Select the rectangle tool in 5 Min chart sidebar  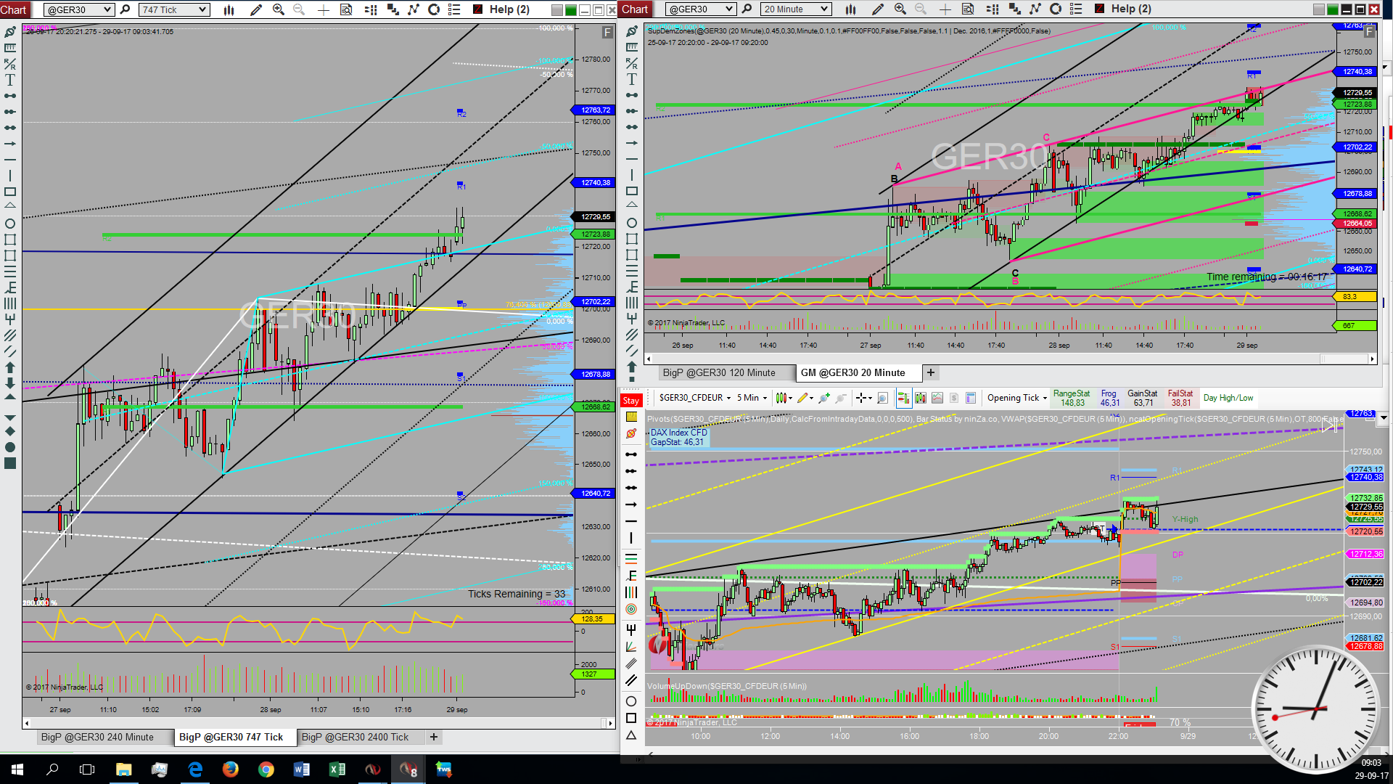tap(631, 718)
